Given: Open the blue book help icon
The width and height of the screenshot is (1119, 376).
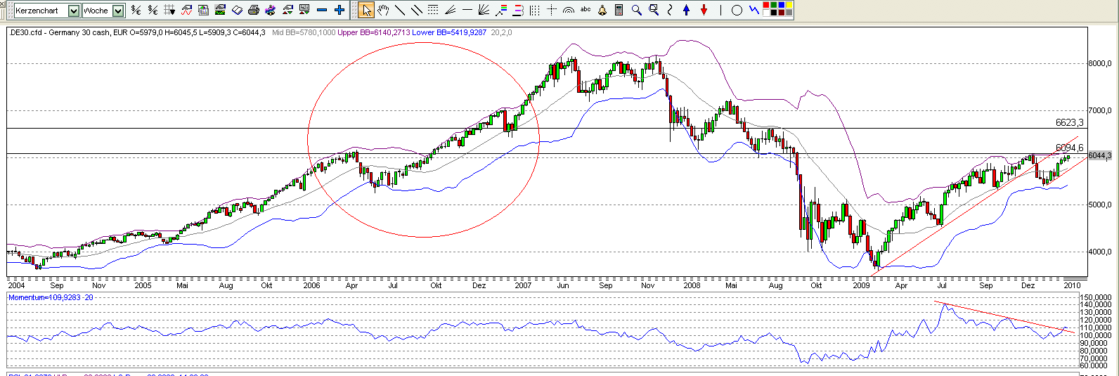Looking at the screenshot, I should click(x=237, y=10).
